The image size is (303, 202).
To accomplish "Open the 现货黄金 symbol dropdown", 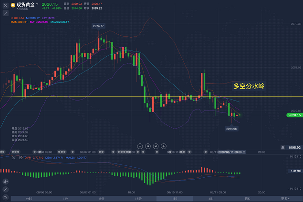I will (x=37, y=4).
